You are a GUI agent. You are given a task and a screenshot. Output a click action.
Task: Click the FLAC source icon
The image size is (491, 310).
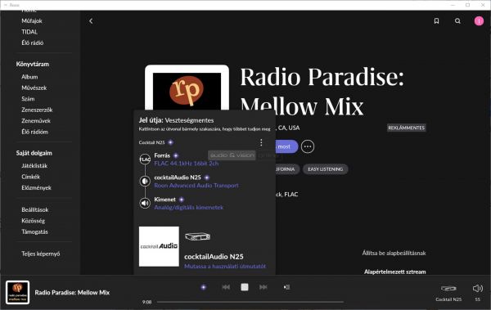[145, 159]
